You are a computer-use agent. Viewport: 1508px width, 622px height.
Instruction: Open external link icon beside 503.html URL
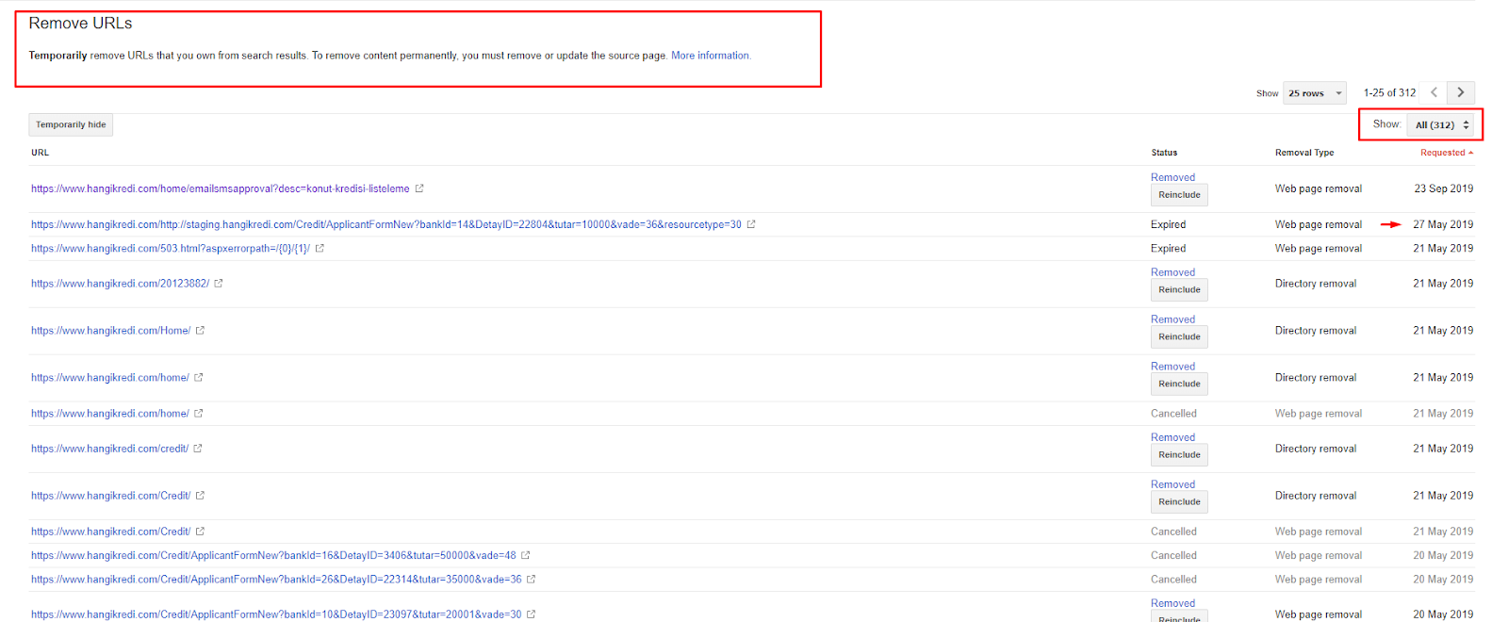pos(320,249)
